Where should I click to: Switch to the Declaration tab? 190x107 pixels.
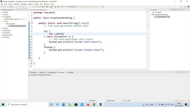coord(51,73)
